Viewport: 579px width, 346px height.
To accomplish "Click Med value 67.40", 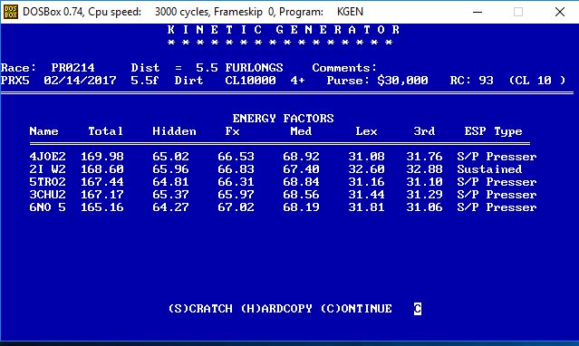I will click(301, 169).
